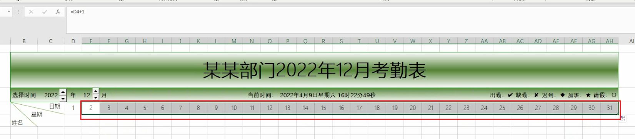
Task: Click the 月 label cell
Action: (104, 95)
